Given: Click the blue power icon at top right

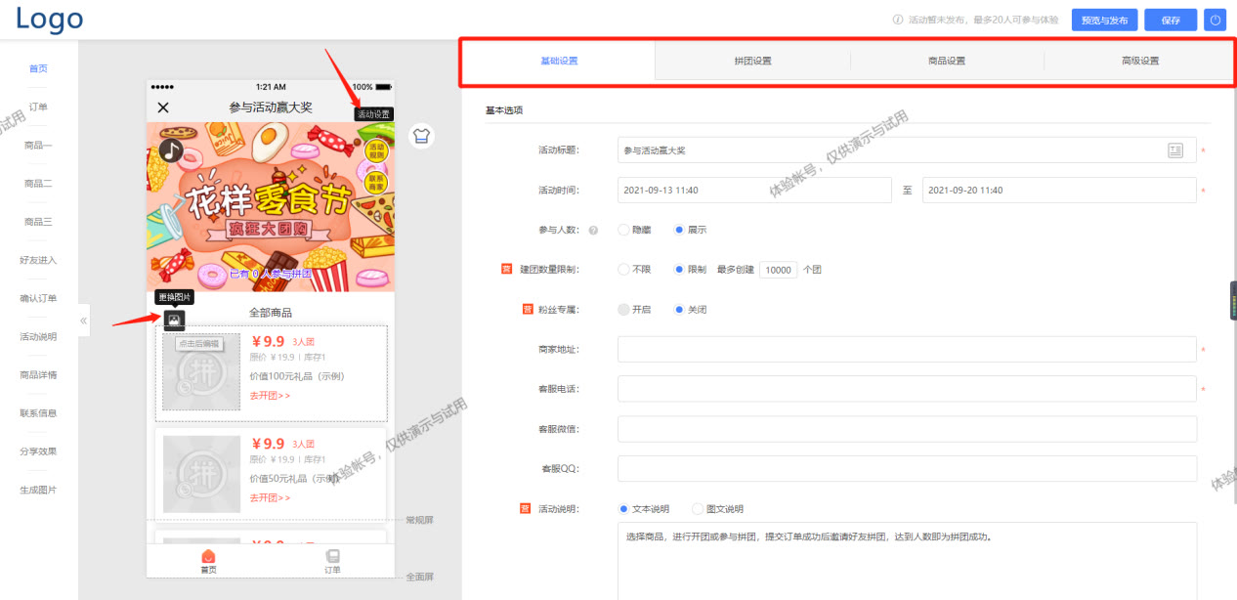Looking at the screenshot, I should click(x=1215, y=20).
